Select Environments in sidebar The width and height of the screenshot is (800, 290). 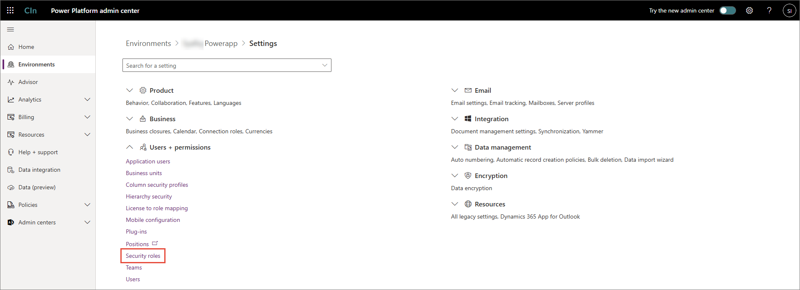tap(36, 64)
